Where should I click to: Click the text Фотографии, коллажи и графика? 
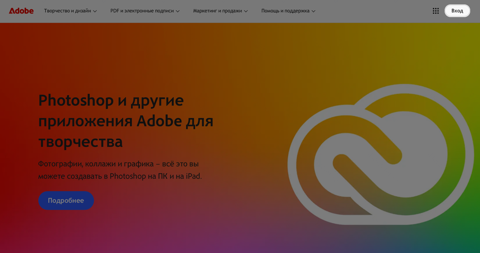(120, 170)
